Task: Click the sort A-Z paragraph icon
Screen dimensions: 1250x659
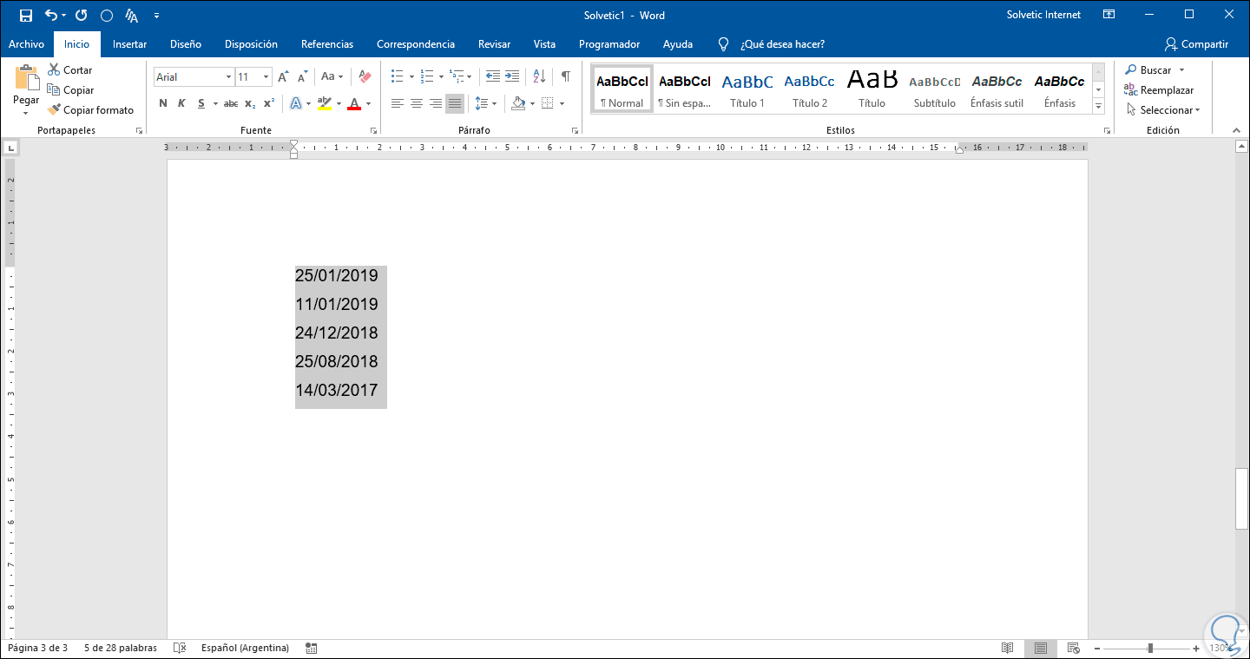Action: pyautogui.click(x=538, y=76)
